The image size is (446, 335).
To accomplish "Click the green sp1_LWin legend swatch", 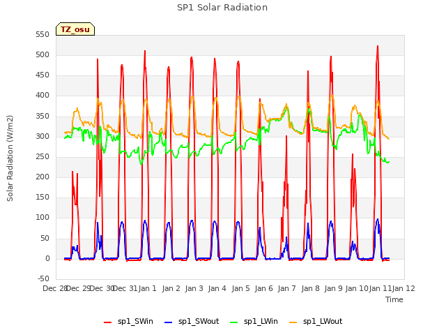I will tap(233, 322).
